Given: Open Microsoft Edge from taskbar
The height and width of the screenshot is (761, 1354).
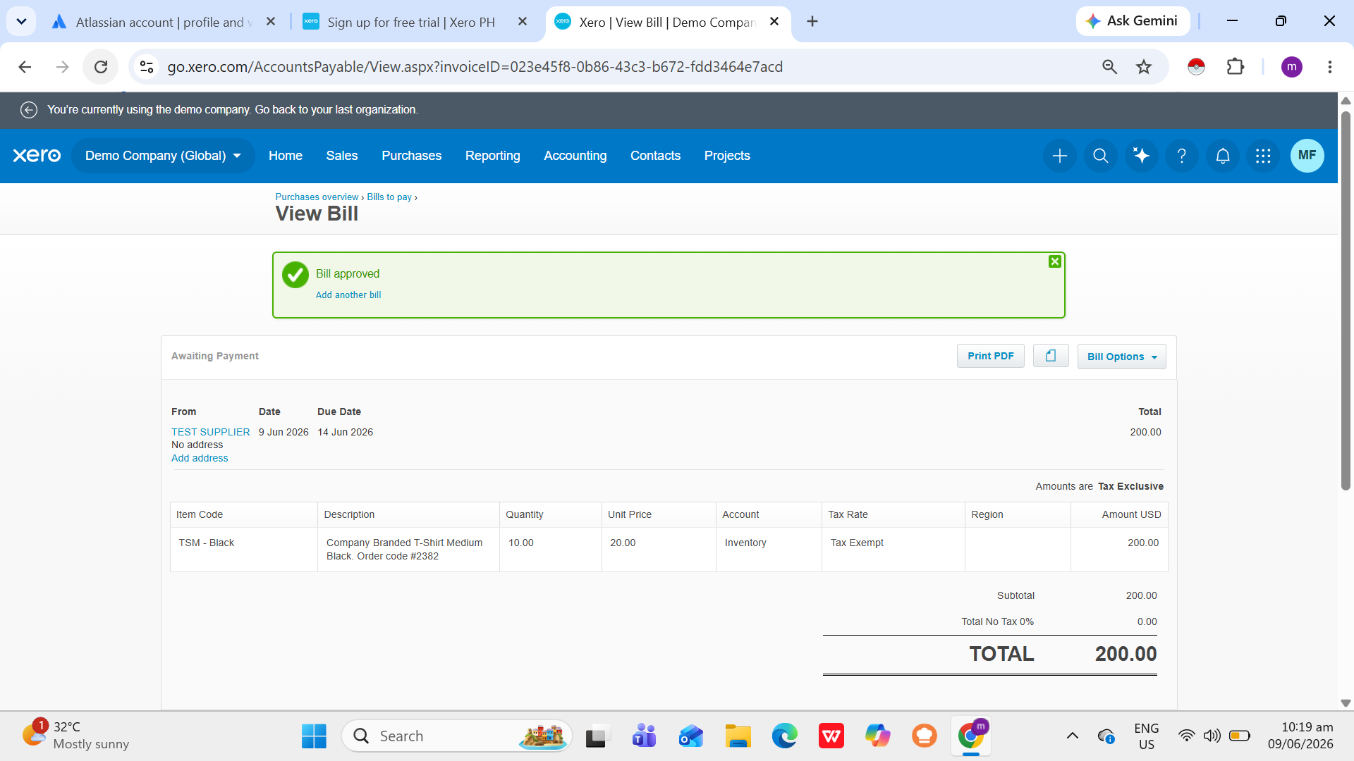Looking at the screenshot, I should point(784,736).
